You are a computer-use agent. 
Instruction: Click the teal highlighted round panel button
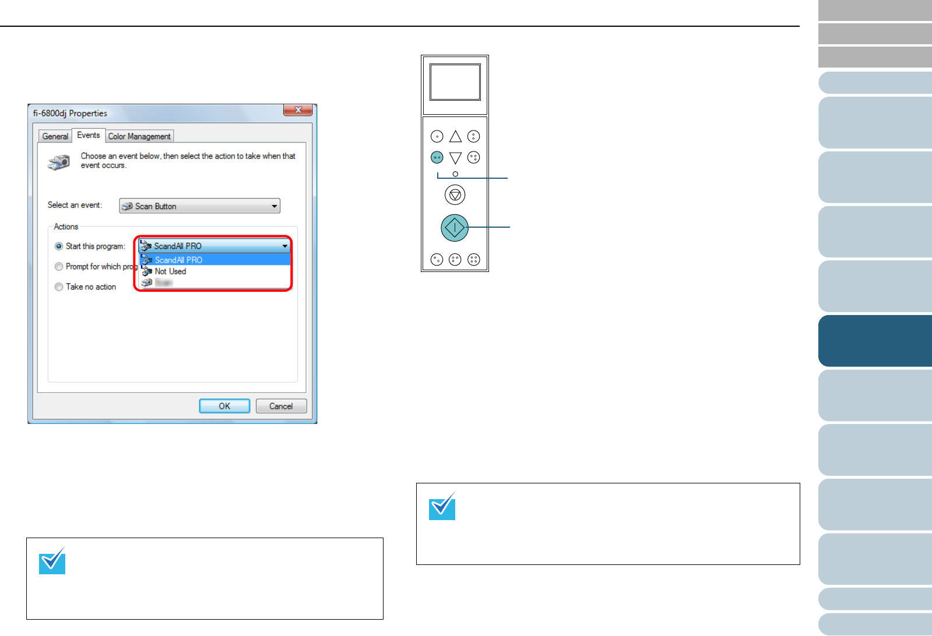437,157
